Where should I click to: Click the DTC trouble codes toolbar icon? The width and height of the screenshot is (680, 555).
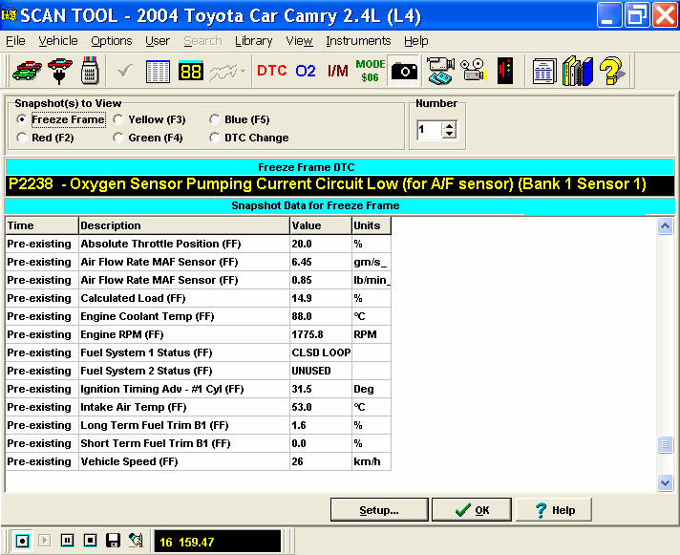click(x=271, y=71)
